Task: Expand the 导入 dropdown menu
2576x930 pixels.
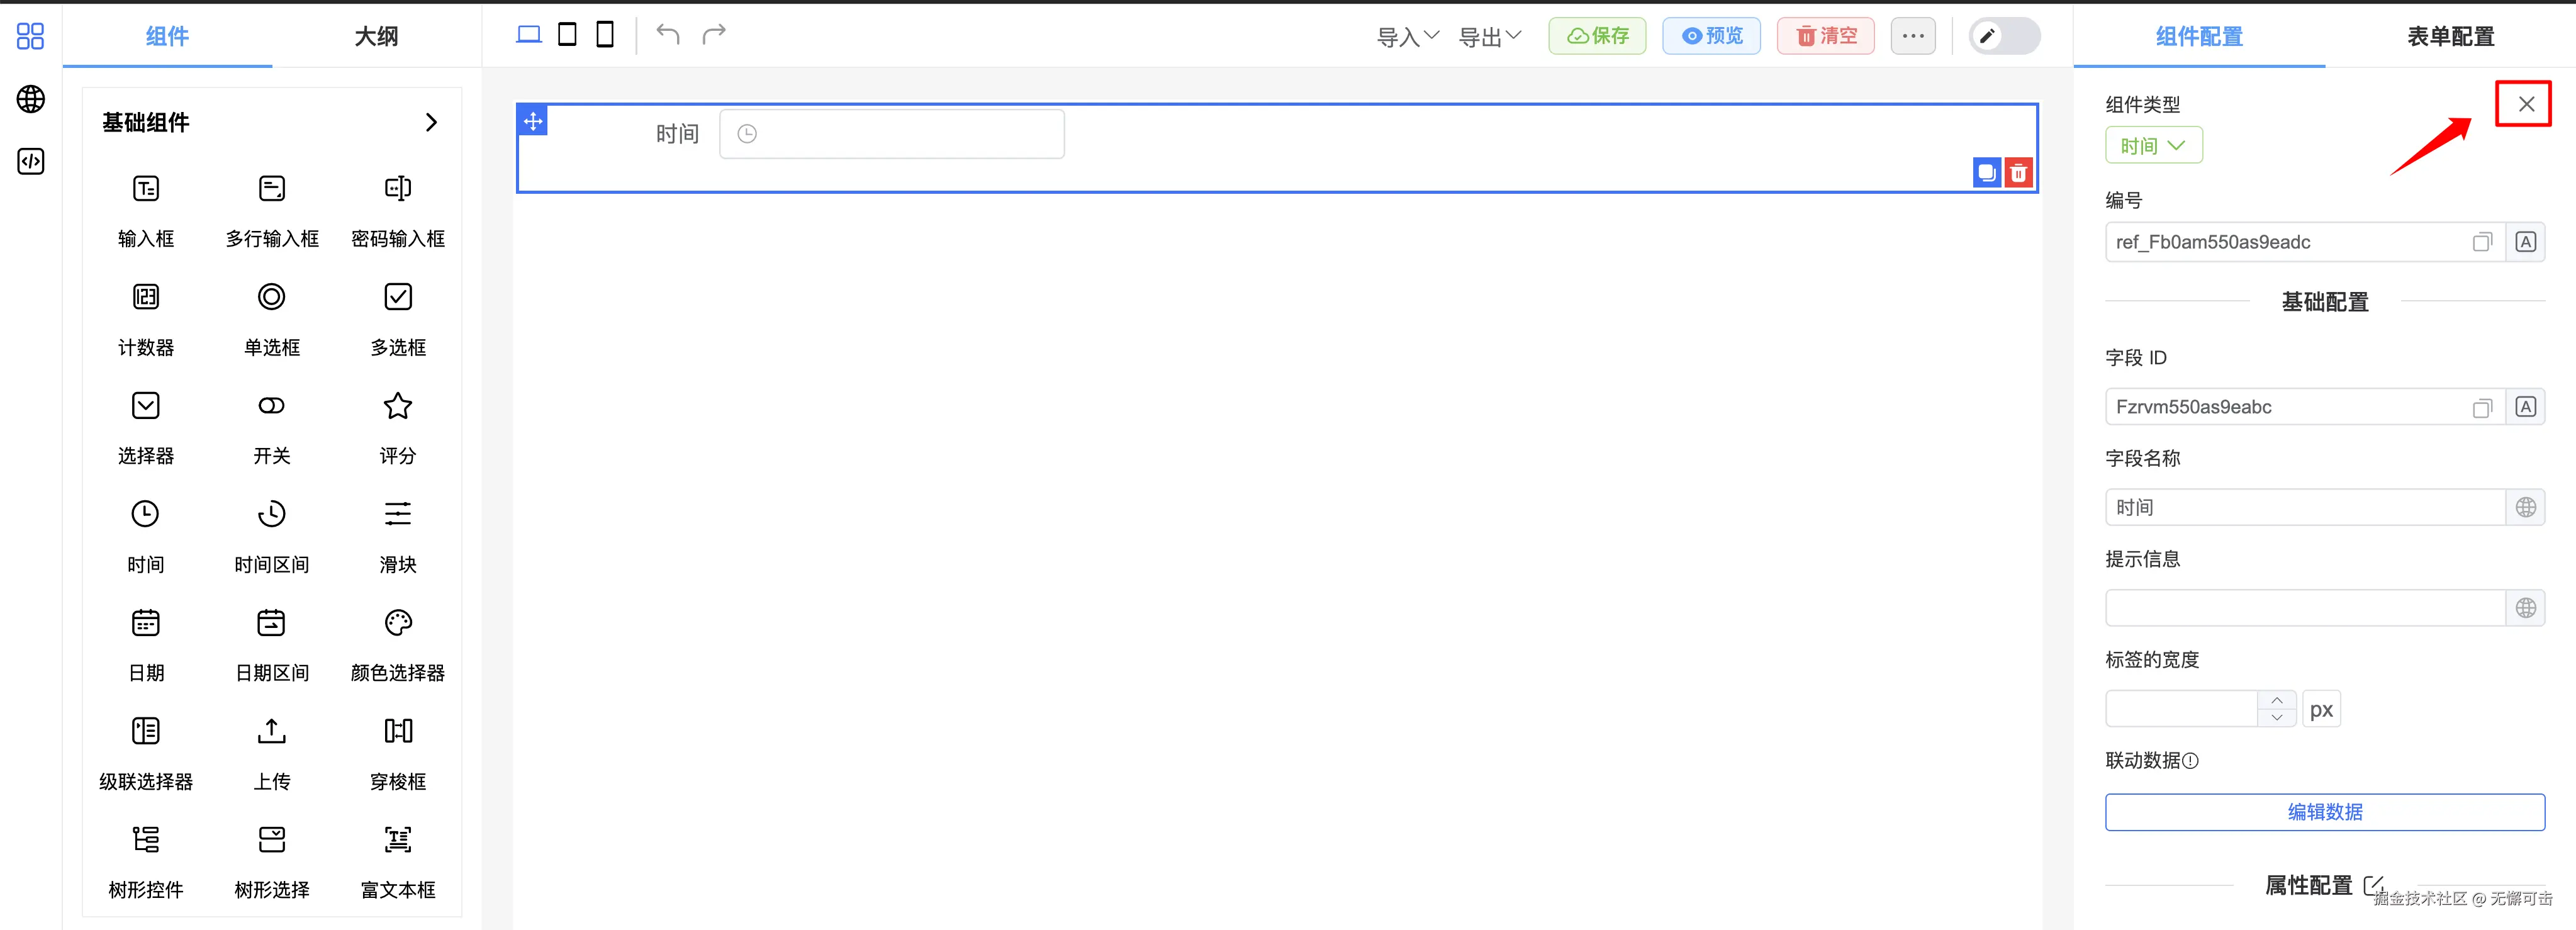Action: (1407, 37)
